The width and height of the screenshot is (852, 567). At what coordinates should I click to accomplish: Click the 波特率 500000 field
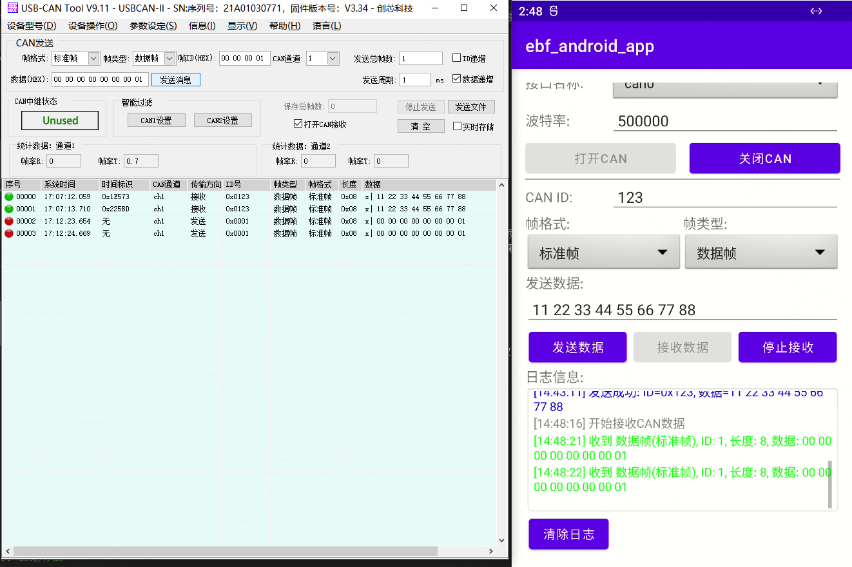point(724,121)
